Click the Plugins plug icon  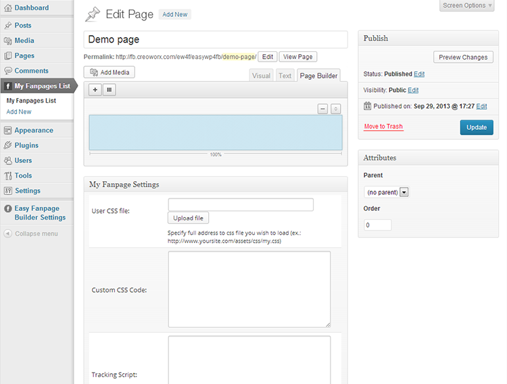[7, 145]
